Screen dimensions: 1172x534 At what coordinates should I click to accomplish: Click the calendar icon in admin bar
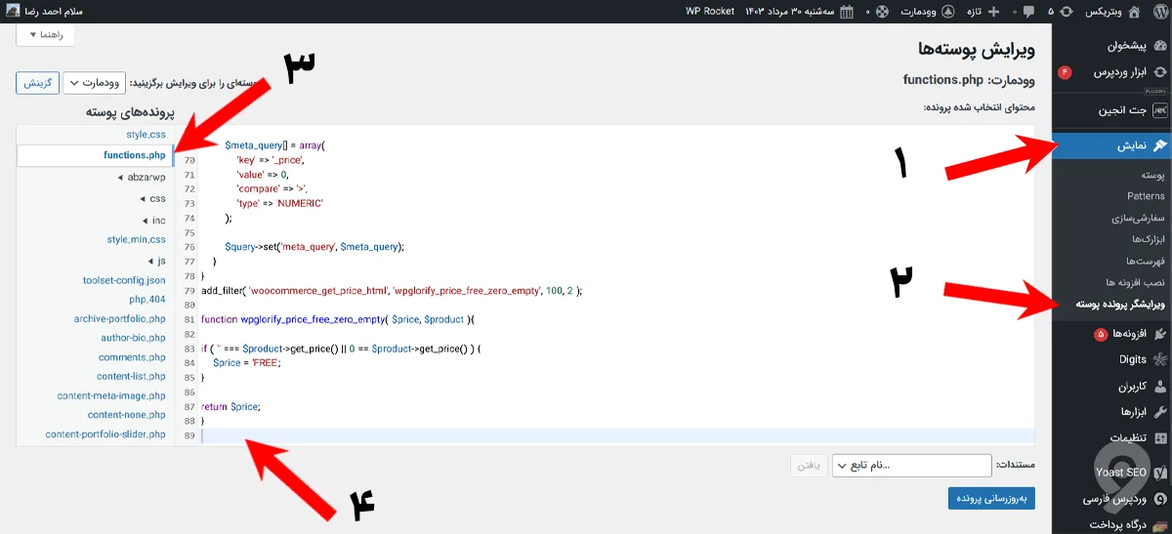pyautogui.click(x=846, y=12)
